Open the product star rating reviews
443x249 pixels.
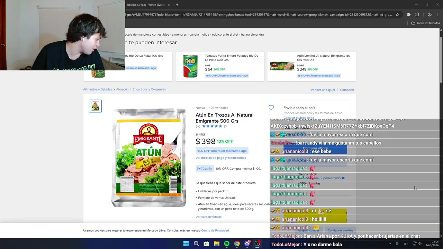click(x=212, y=126)
